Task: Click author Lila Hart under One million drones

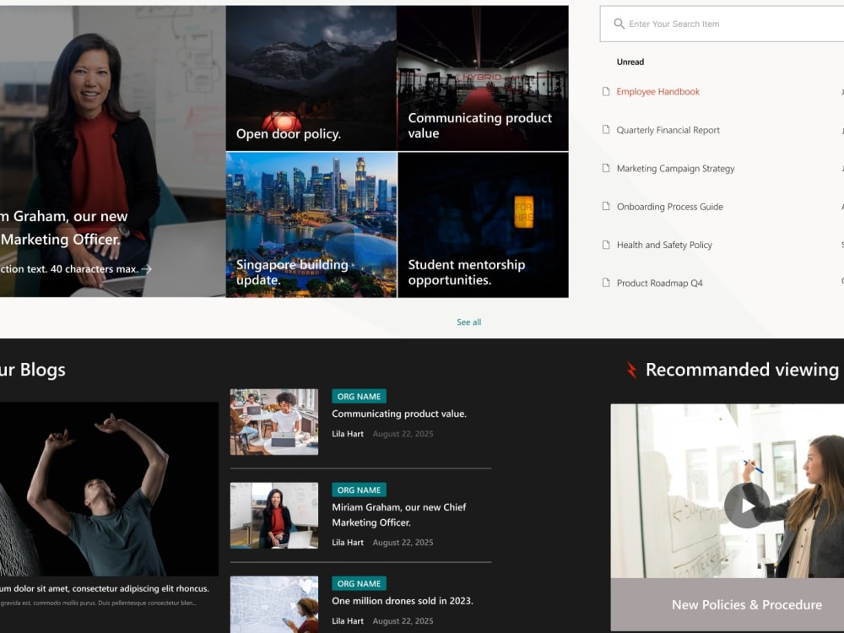Action: point(347,620)
